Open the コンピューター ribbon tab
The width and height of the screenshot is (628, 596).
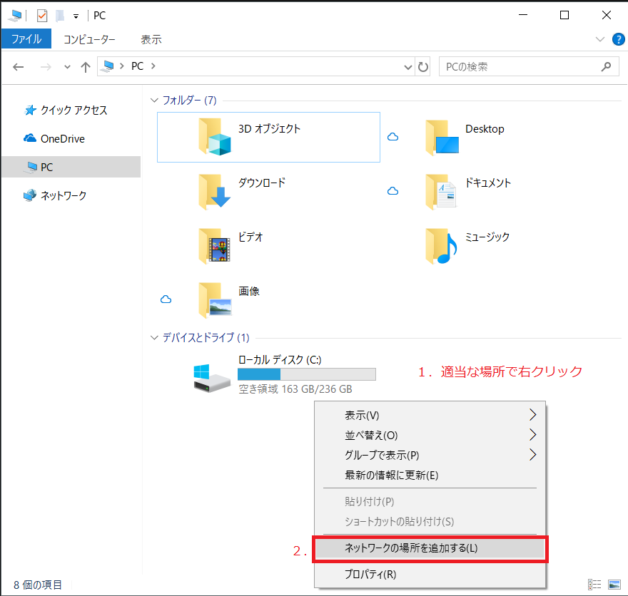tap(89, 39)
